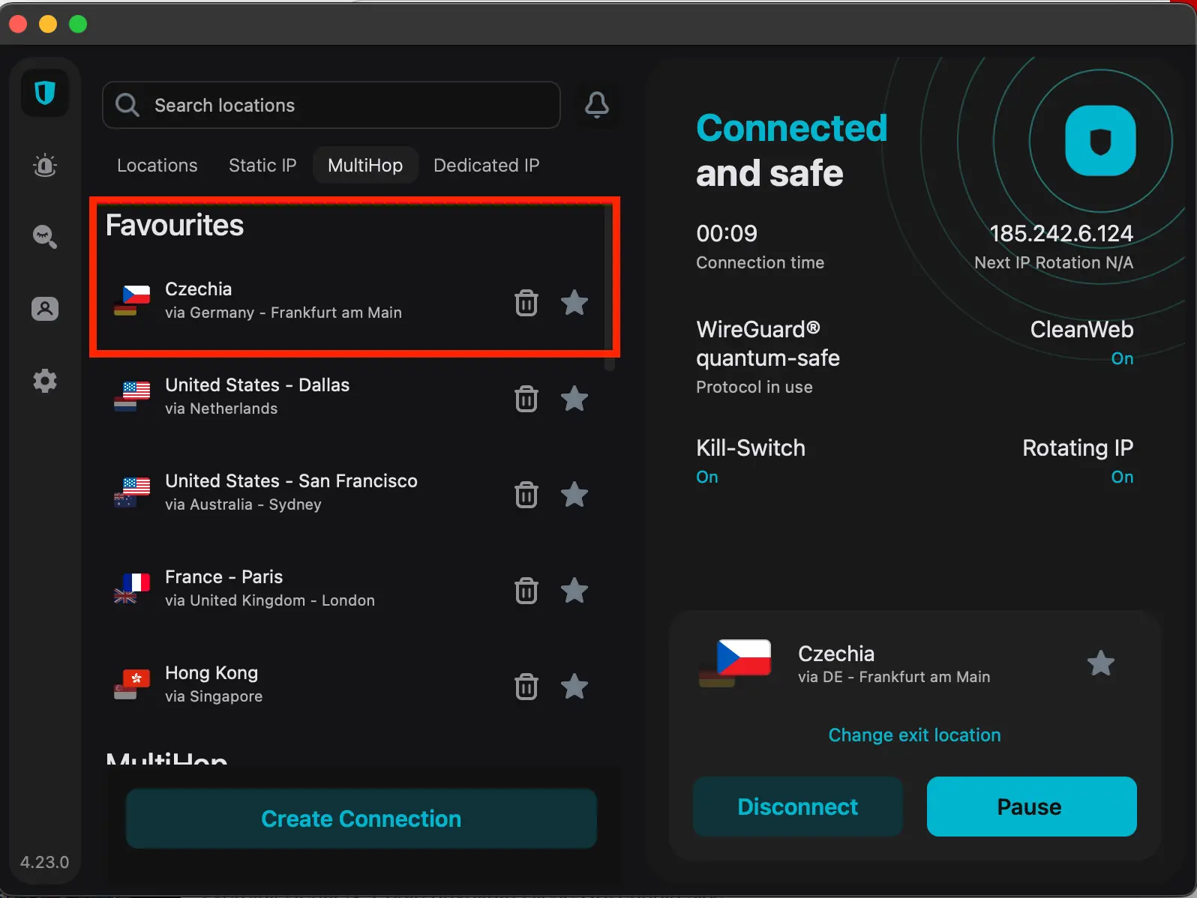Select France - Paris via United Kingdom
The width and height of the screenshot is (1197, 898).
tap(352, 589)
